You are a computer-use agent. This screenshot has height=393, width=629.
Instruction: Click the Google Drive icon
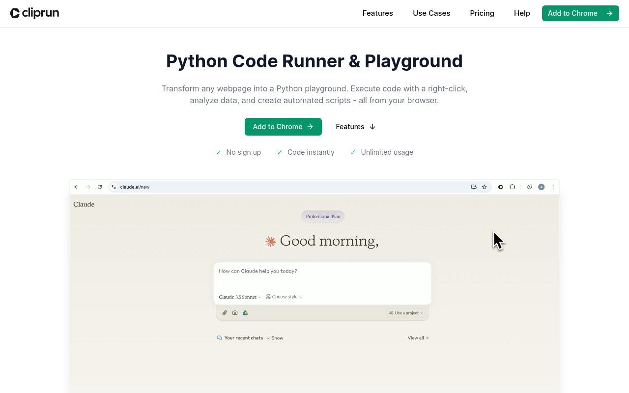click(245, 312)
